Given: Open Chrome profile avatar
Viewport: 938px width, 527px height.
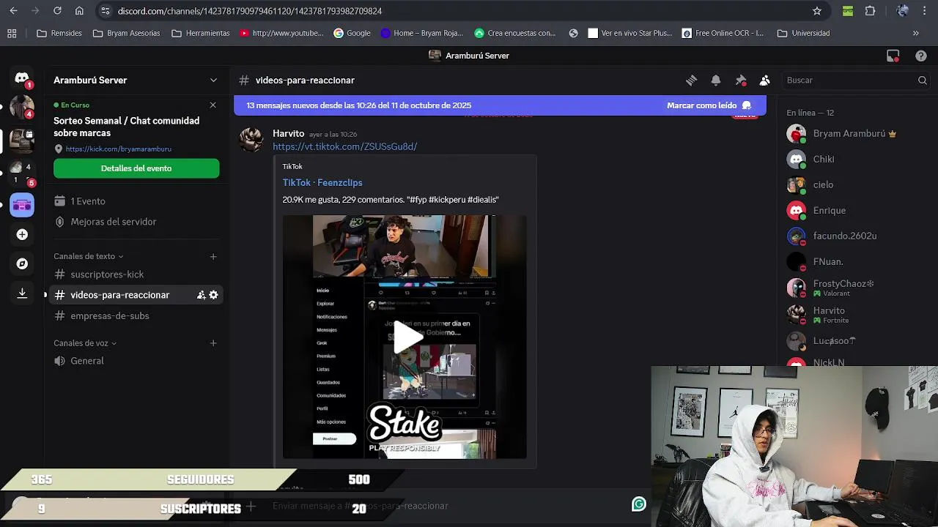Looking at the screenshot, I should pos(903,11).
